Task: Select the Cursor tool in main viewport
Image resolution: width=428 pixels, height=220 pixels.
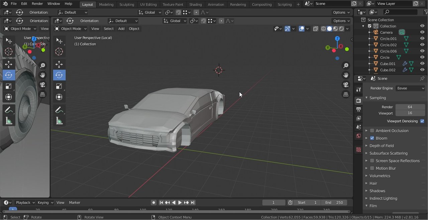Action: [59, 51]
